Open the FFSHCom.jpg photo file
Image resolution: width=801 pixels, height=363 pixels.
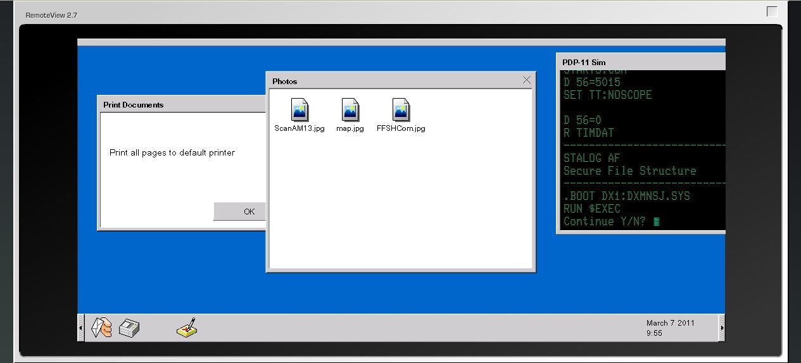[401, 110]
